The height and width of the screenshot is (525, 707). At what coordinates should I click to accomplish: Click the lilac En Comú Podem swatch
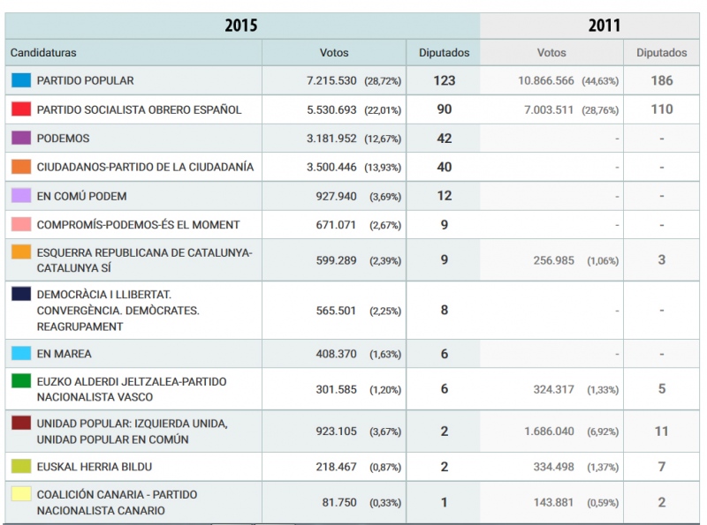pyautogui.click(x=21, y=195)
